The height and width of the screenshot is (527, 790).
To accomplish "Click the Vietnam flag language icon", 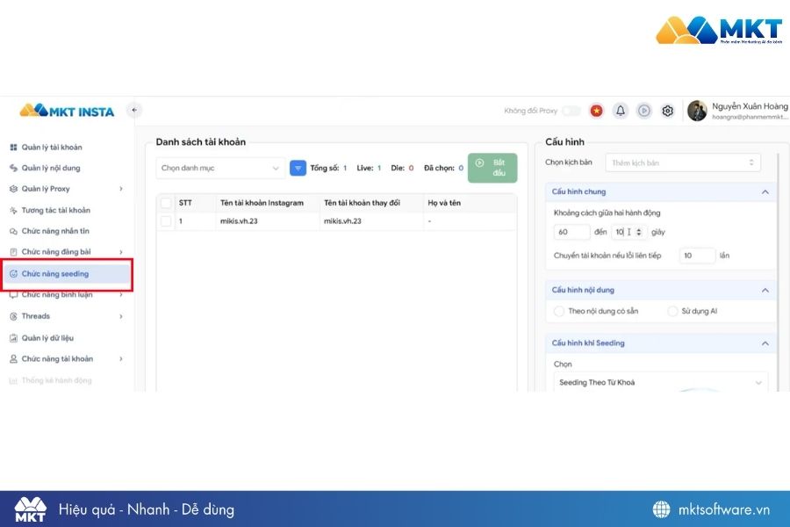I will coord(597,111).
